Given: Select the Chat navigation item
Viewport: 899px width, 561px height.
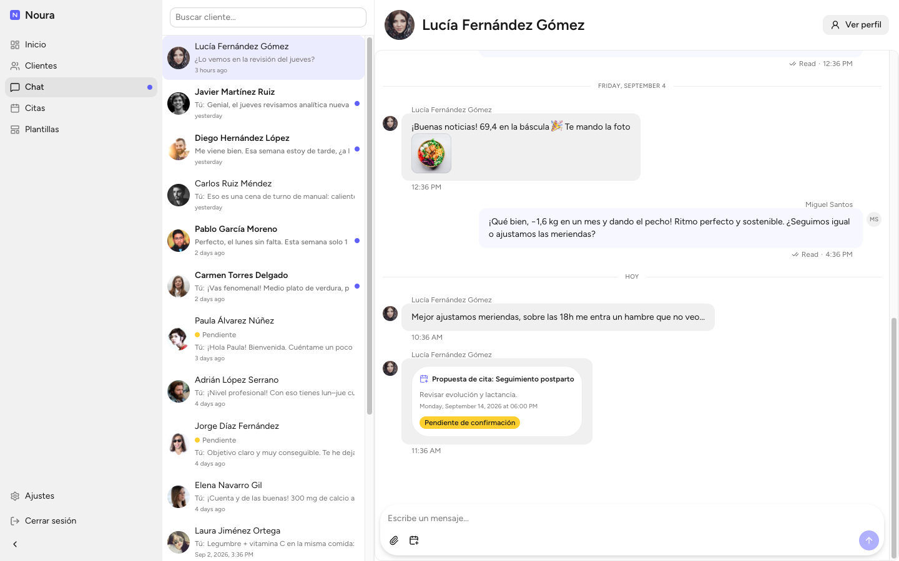Looking at the screenshot, I should coord(81,87).
